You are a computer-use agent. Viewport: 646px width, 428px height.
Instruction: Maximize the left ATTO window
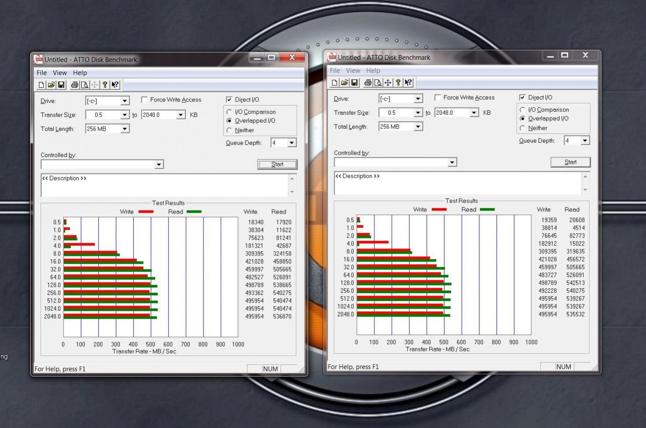271,57
